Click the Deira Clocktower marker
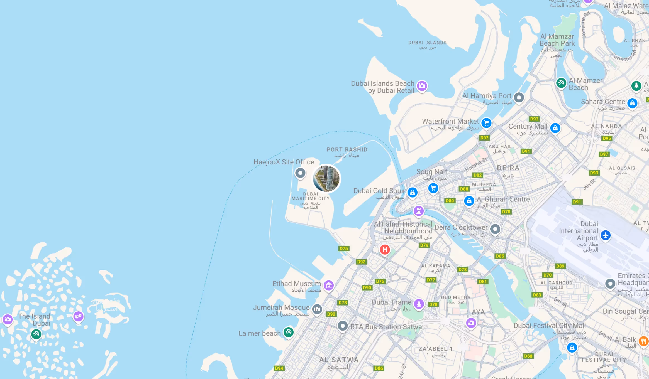 point(495,230)
